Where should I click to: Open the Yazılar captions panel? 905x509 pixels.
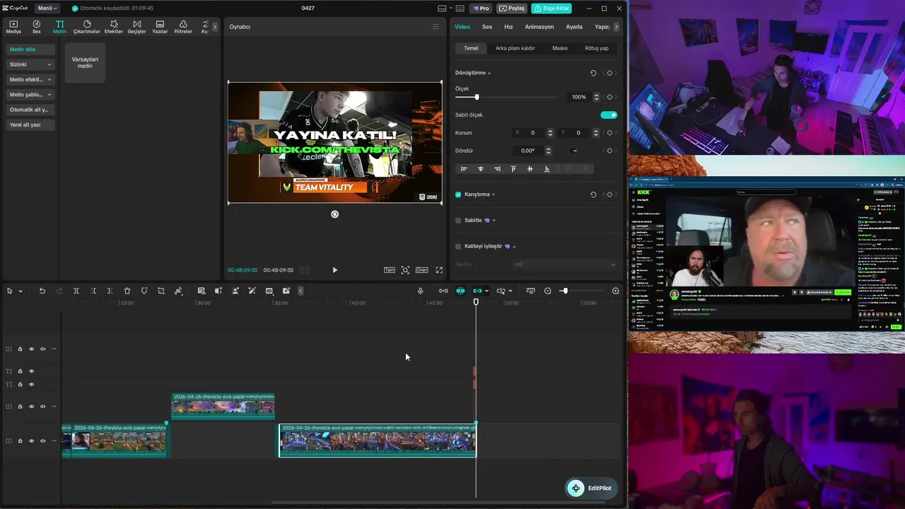coord(160,27)
